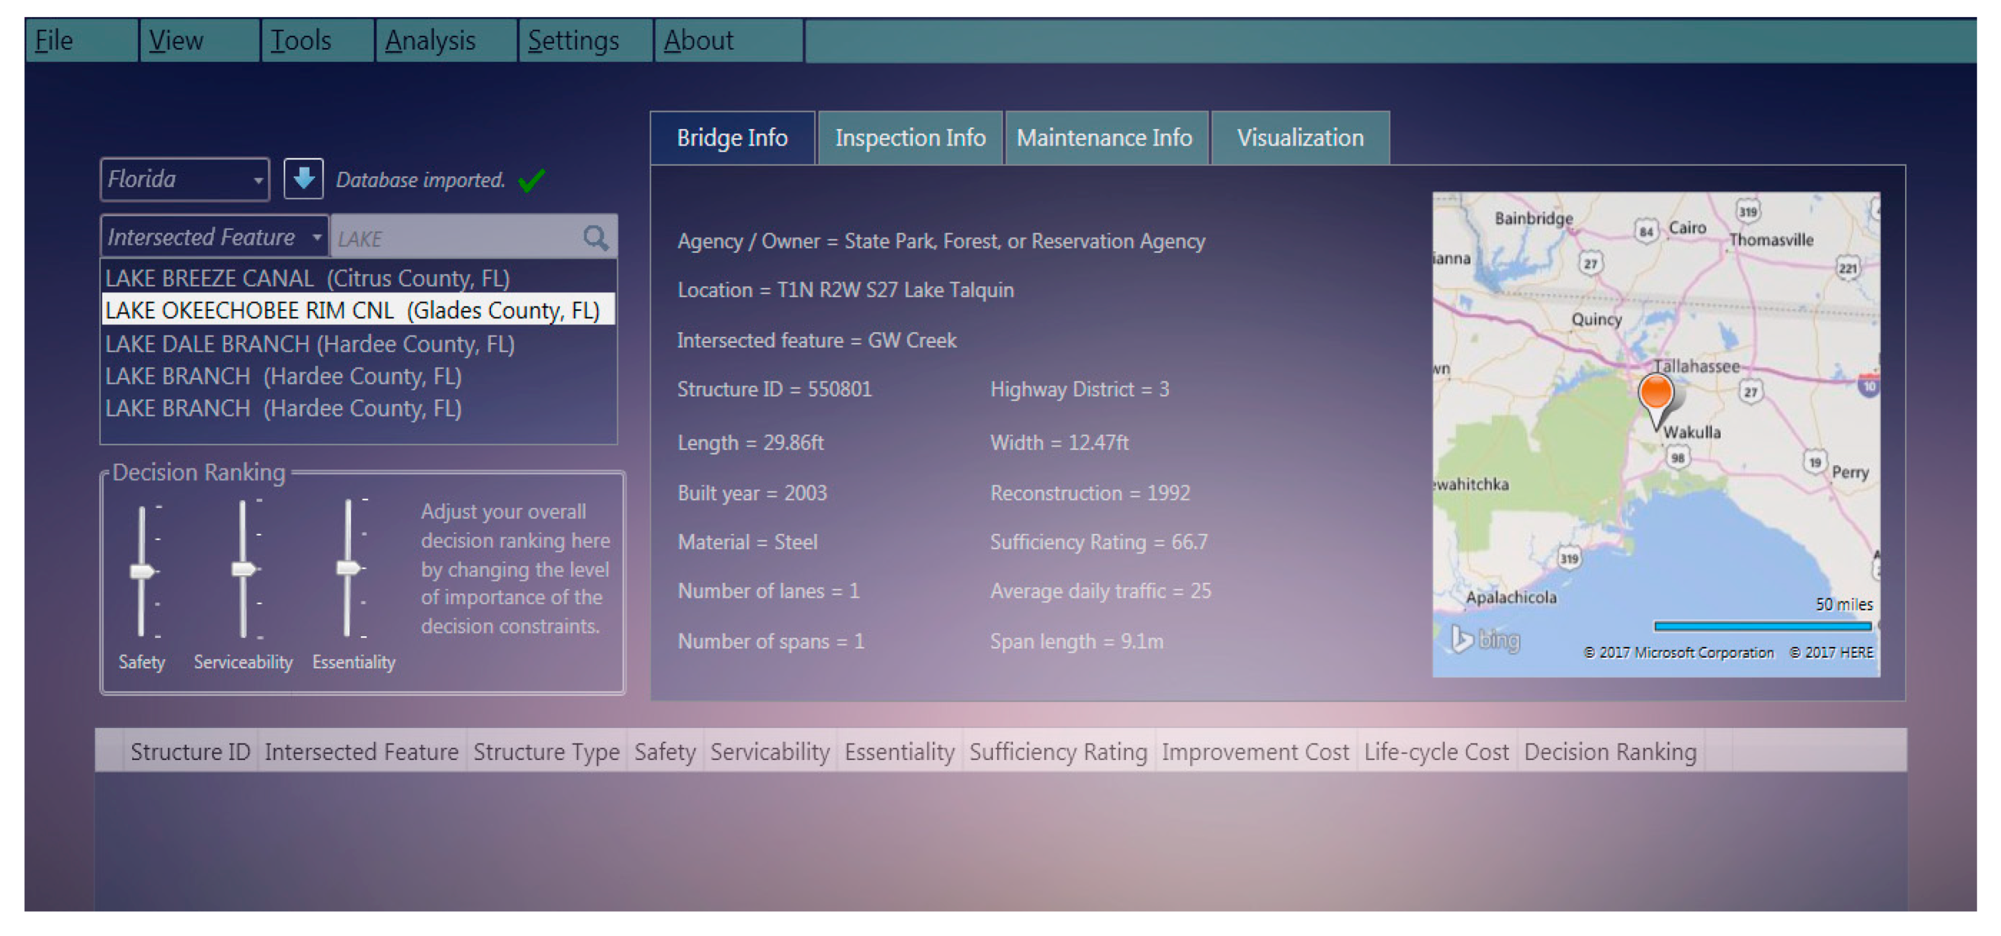2001x936 pixels.
Task: Switch to the Inspection Info tab
Action: tap(910, 138)
